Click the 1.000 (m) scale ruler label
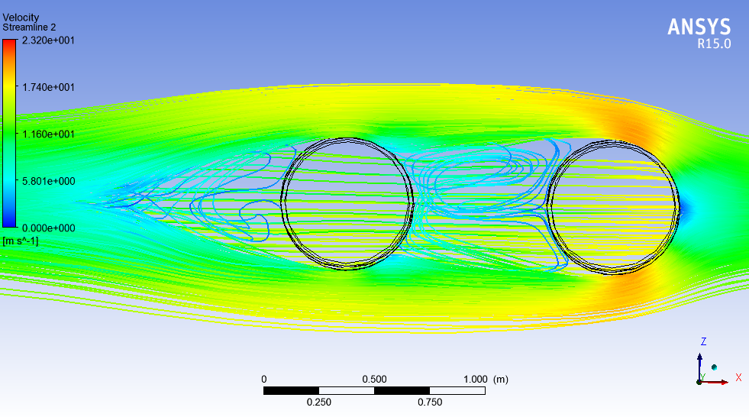Image resolution: width=749 pixels, height=417 pixels. point(486,380)
